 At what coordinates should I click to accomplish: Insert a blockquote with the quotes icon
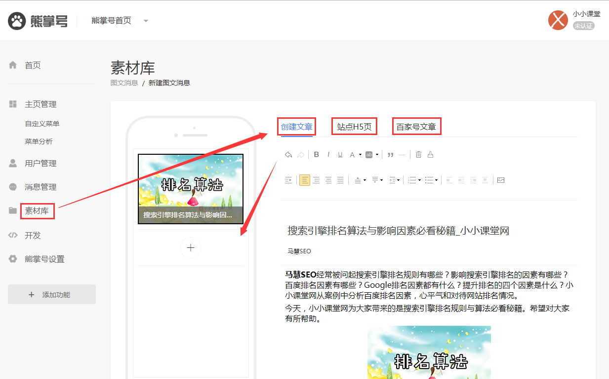click(390, 155)
